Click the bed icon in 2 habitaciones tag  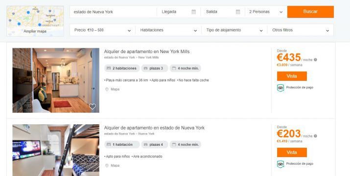pyautogui.click(x=109, y=68)
